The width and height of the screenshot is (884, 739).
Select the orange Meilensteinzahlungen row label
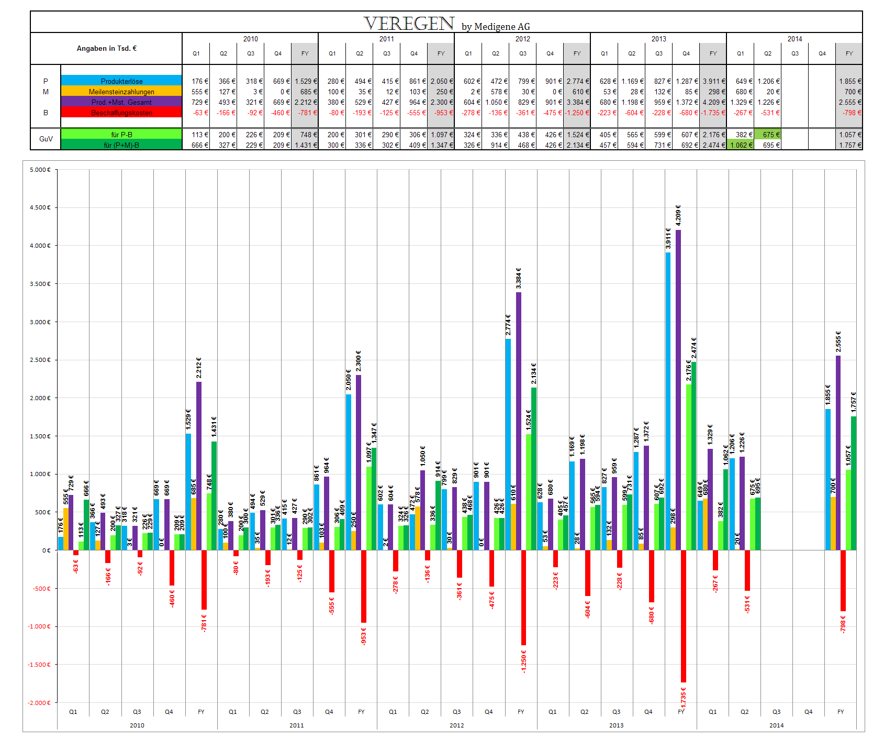click(x=121, y=92)
